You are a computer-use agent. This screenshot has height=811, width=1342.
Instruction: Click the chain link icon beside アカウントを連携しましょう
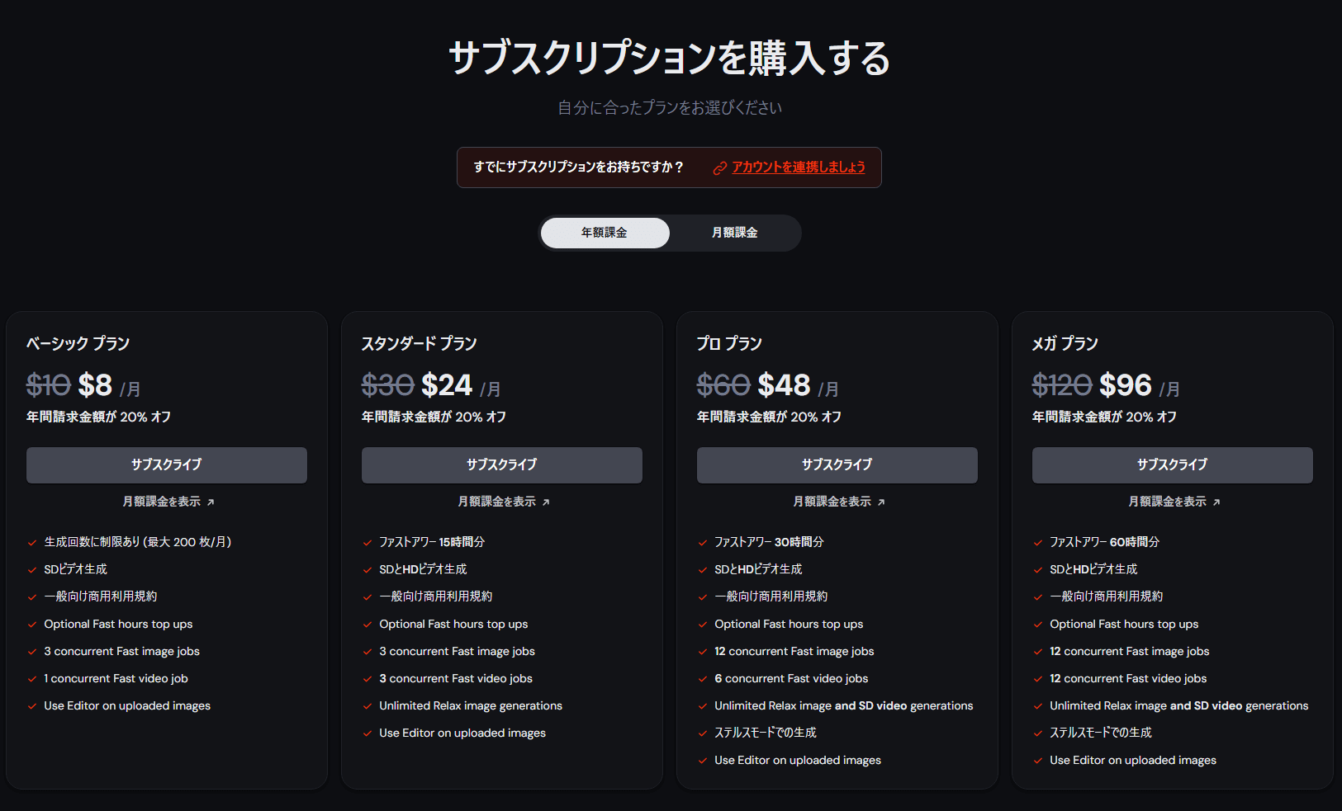(x=720, y=168)
